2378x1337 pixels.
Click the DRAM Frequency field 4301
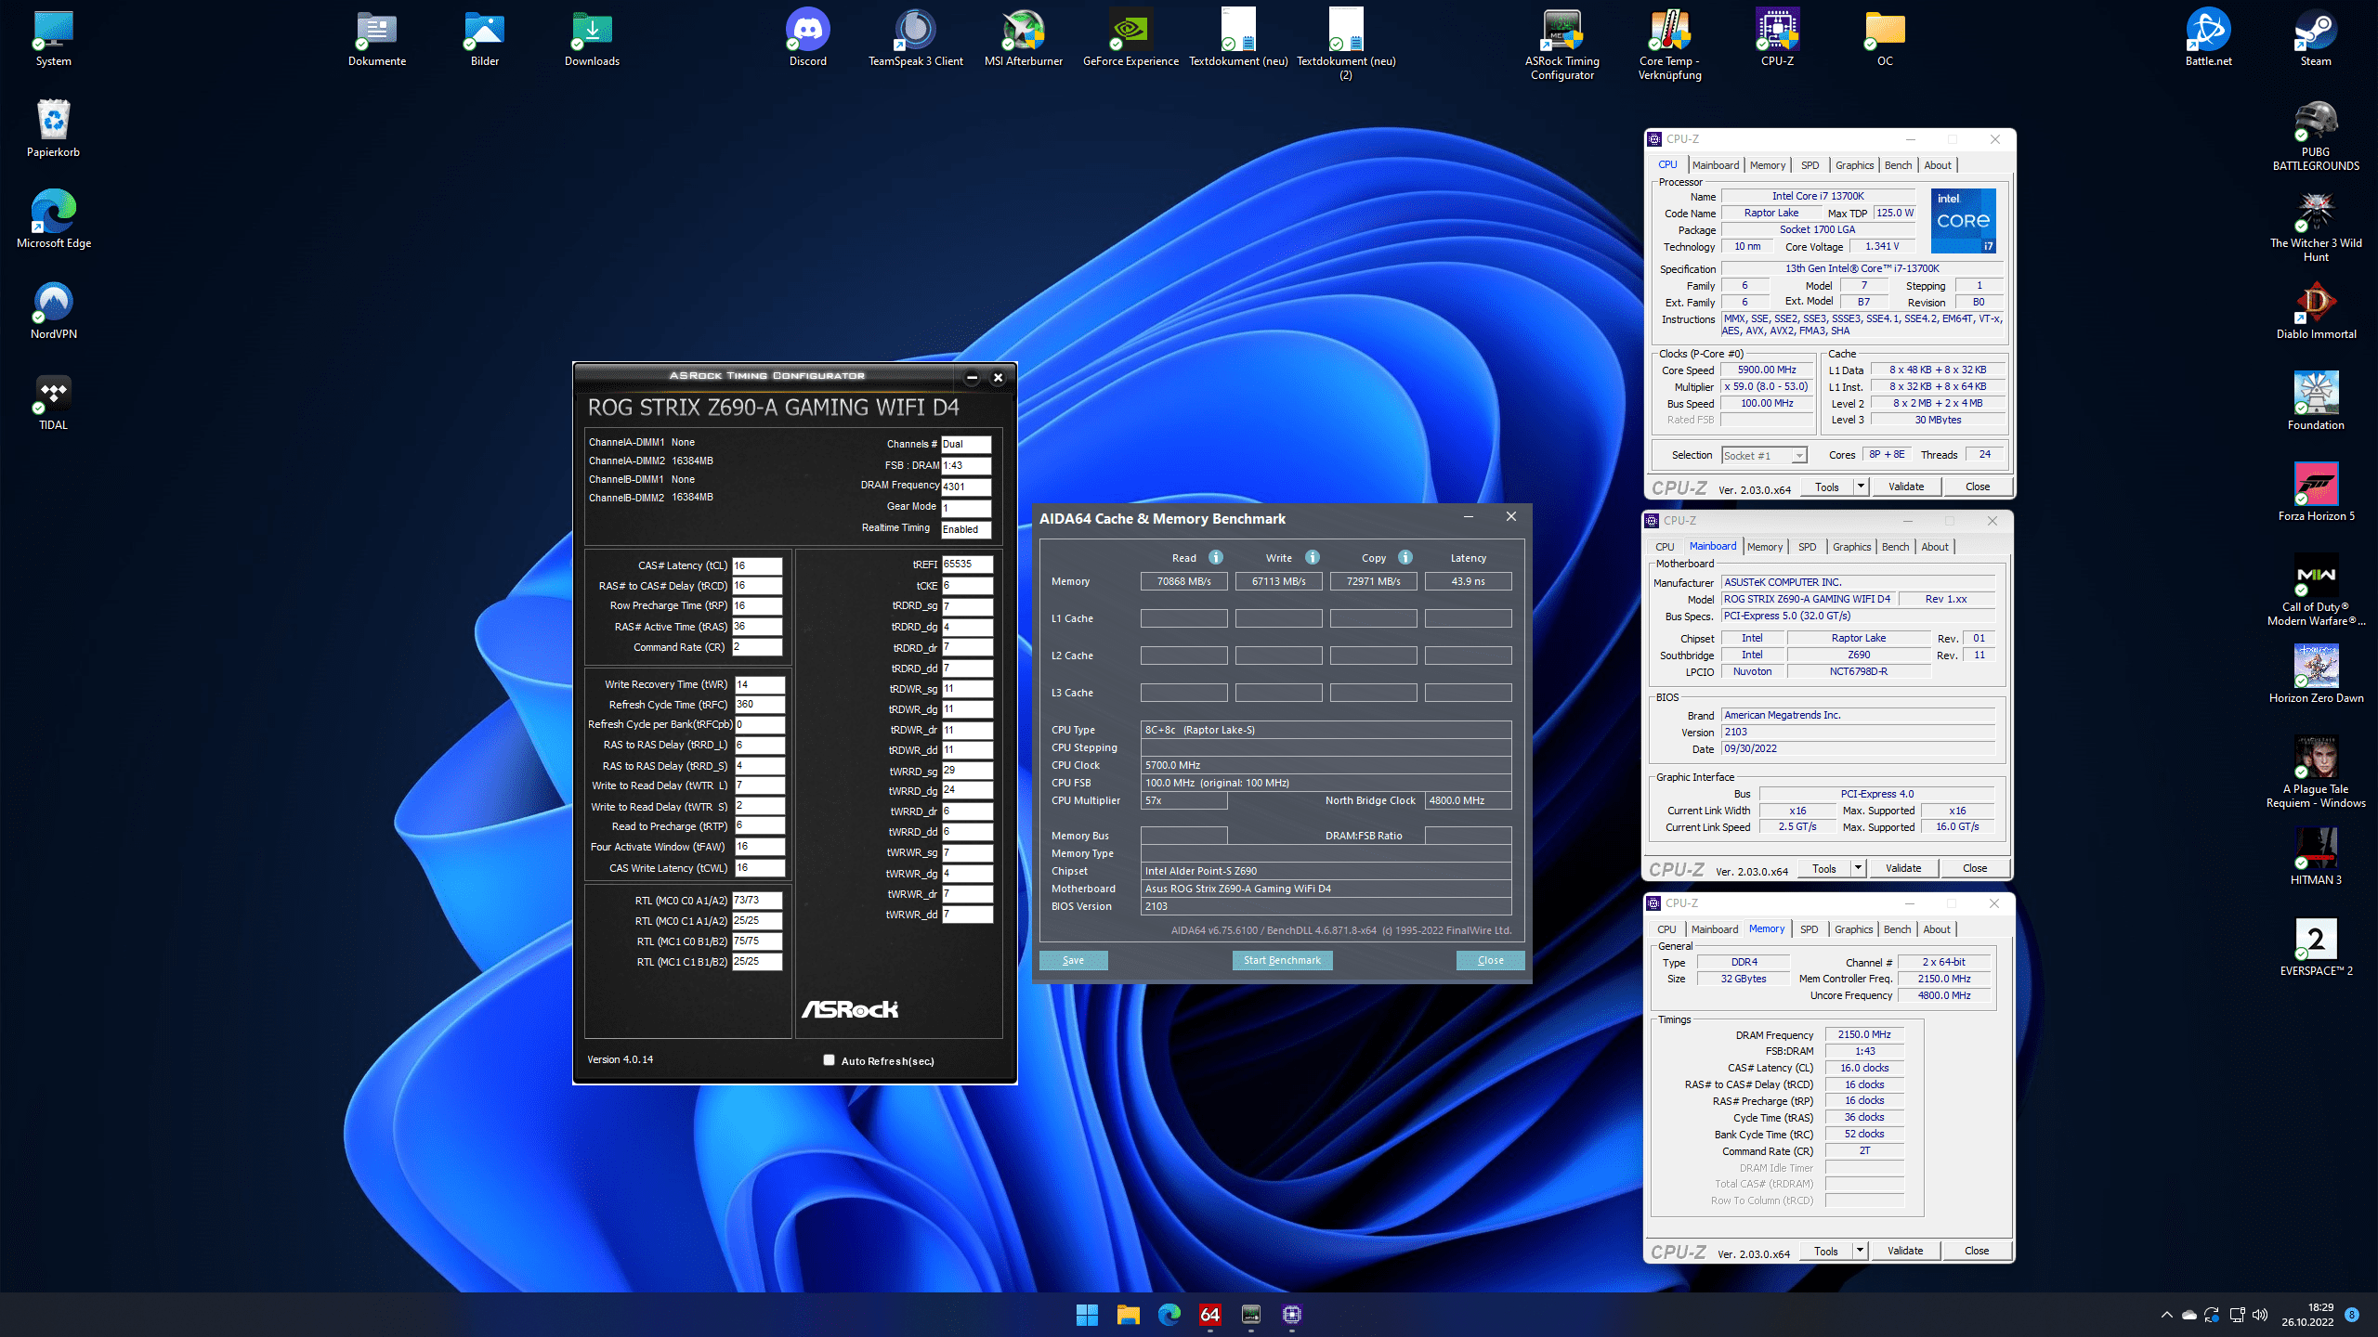point(966,487)
